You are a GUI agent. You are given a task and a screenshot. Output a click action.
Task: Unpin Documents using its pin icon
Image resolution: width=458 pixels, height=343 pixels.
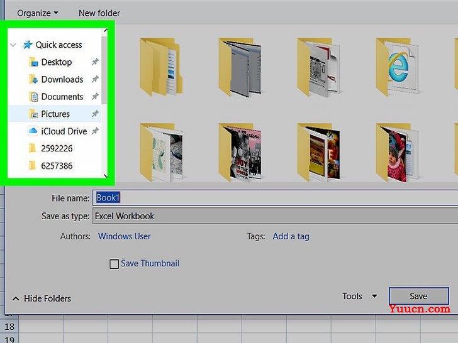pos(95,97)
